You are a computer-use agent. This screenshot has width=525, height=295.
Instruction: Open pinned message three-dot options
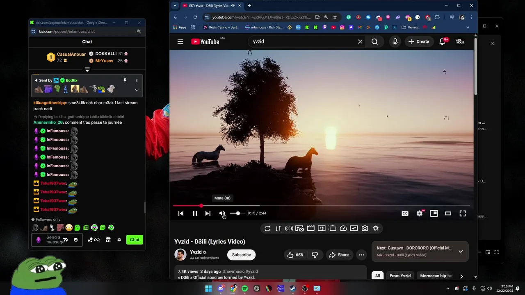tap(137, 80)
